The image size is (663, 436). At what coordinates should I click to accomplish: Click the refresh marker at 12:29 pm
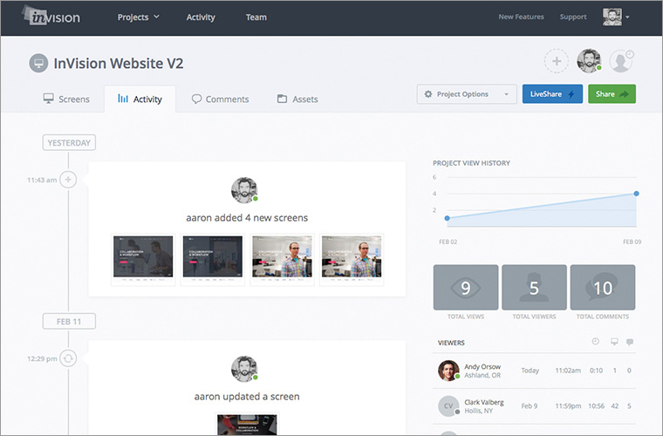[x=68, y=358]
